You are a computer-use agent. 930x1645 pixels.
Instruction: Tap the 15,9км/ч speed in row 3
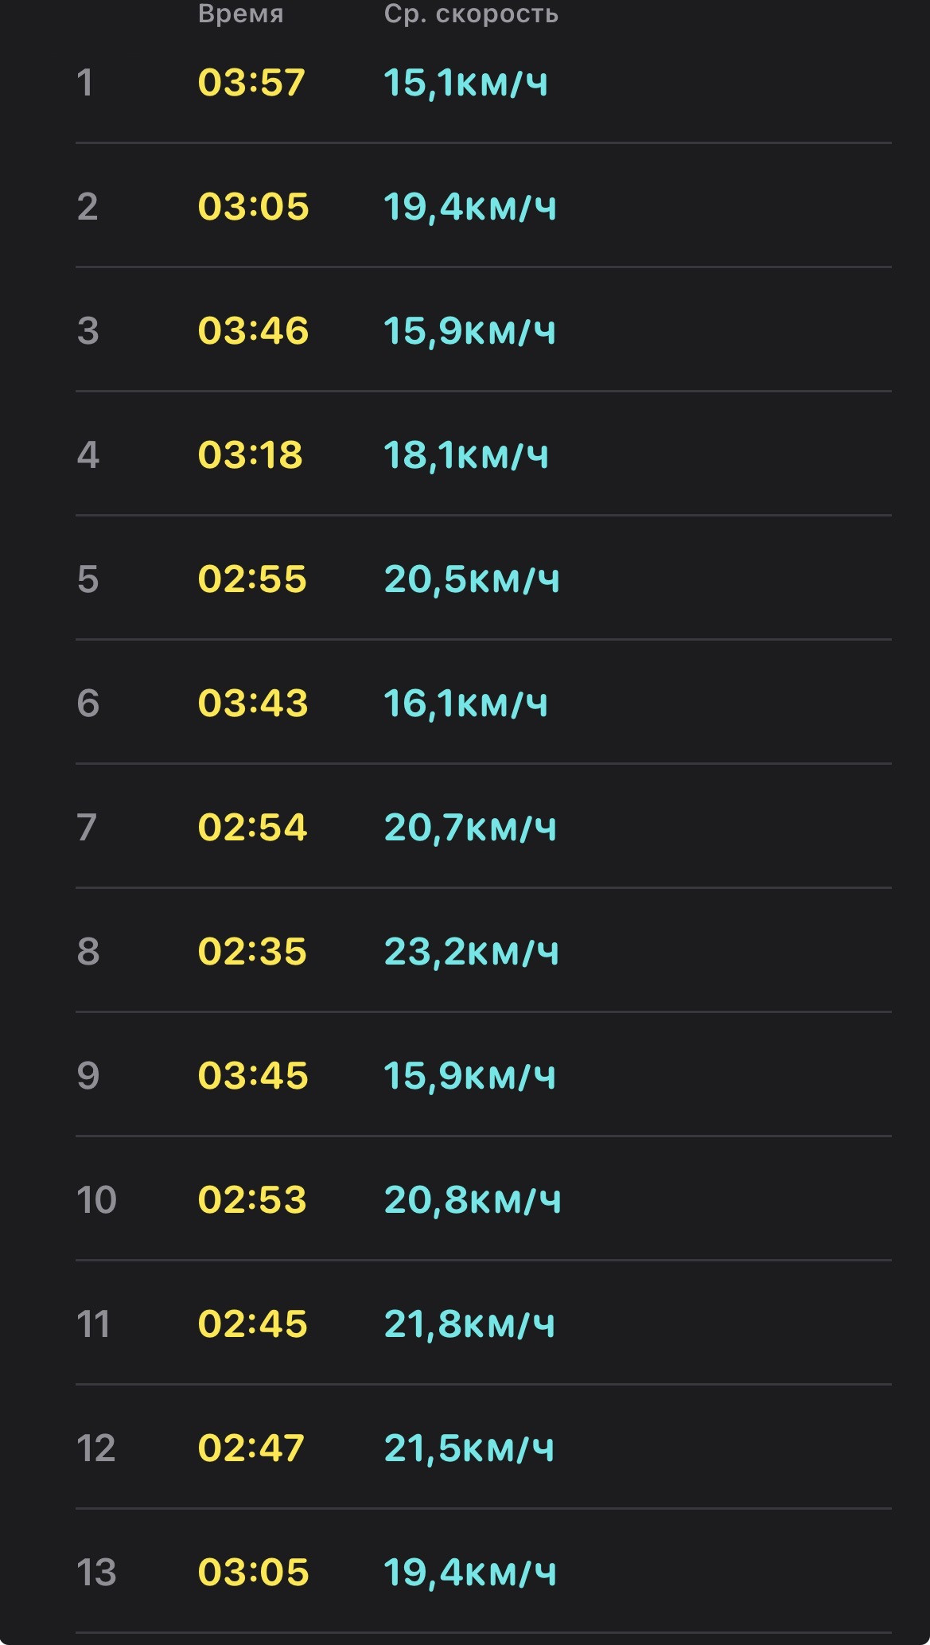[469, 331]
